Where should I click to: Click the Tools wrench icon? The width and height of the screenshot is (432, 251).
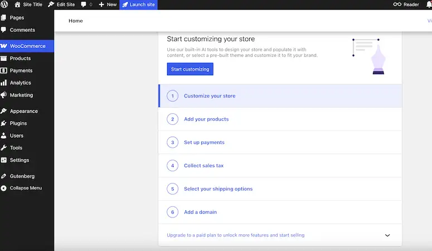coord(4,148)
